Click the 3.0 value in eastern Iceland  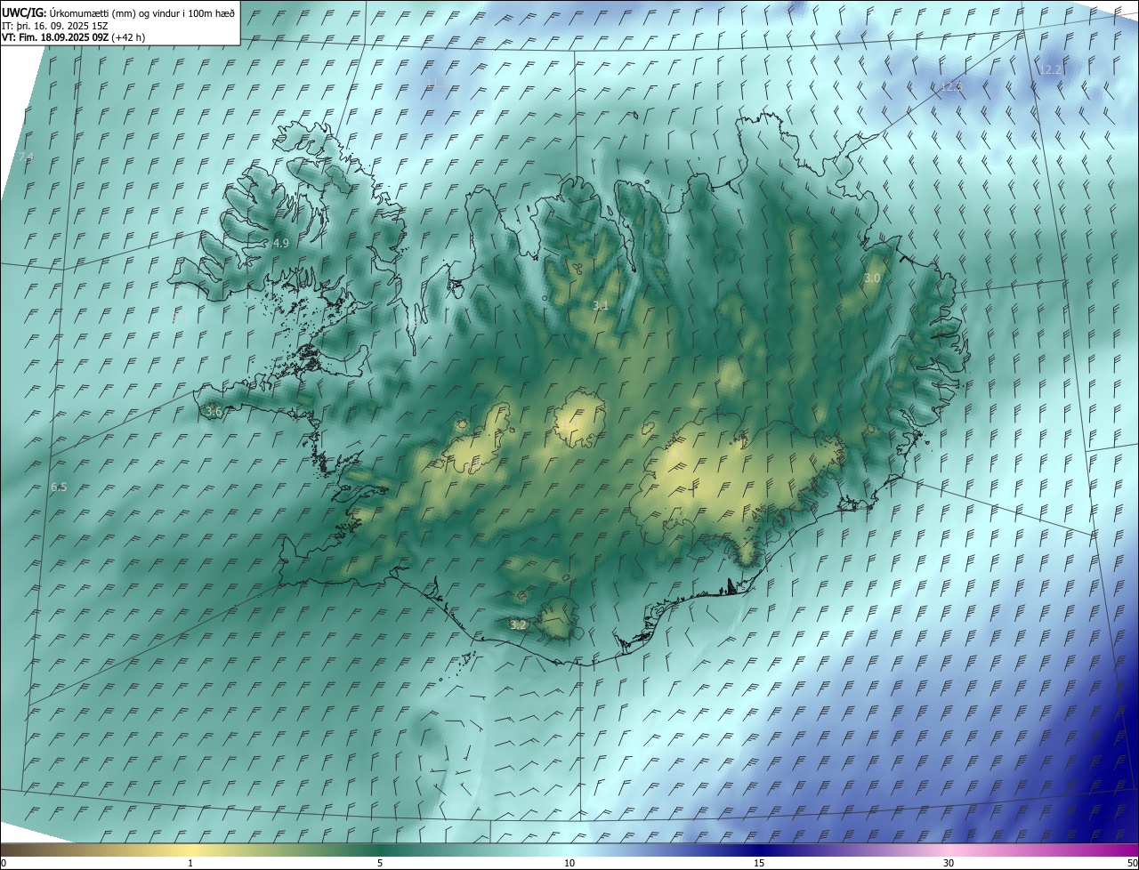pos(872,278)
